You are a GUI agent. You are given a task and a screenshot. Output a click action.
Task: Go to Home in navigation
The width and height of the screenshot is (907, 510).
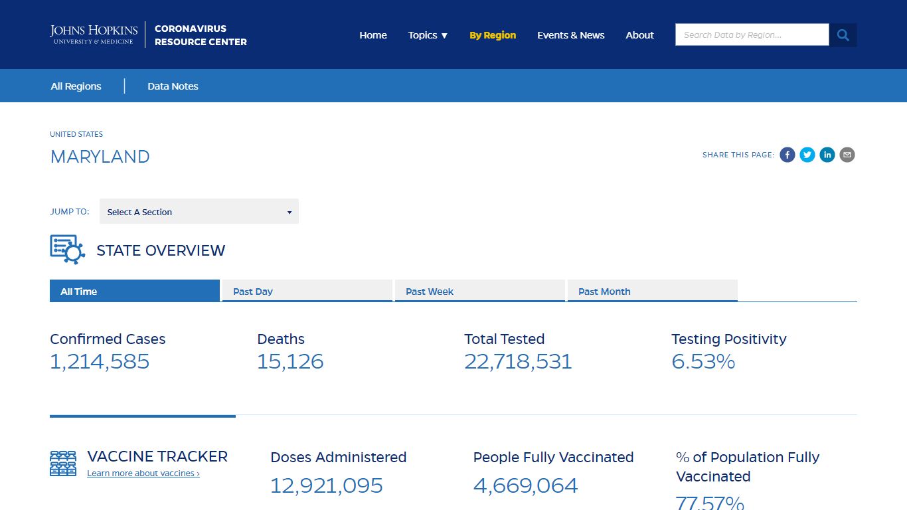(373, 35)
